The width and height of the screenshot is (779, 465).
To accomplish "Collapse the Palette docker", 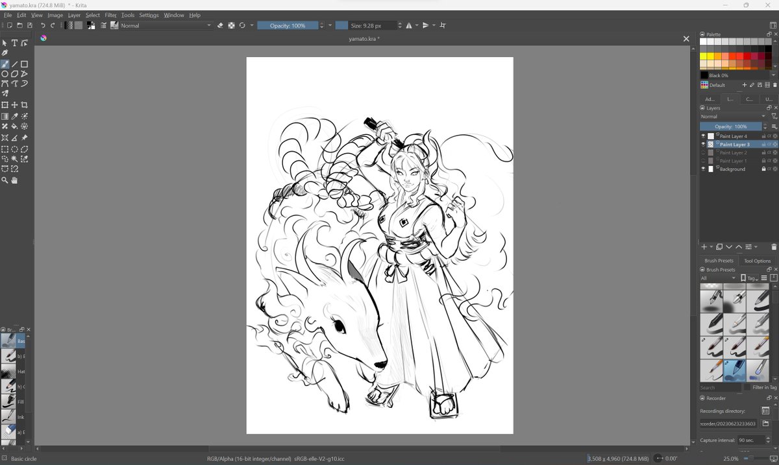I will tap(702, 34).
